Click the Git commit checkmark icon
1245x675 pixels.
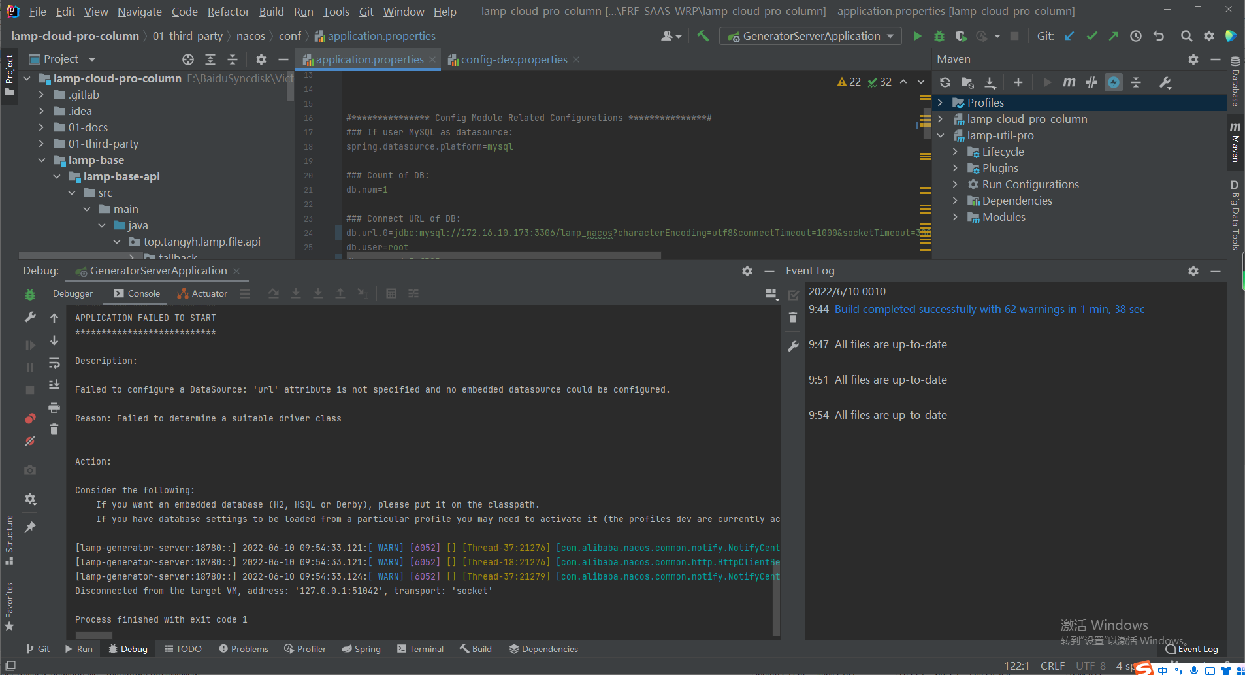1091,36
